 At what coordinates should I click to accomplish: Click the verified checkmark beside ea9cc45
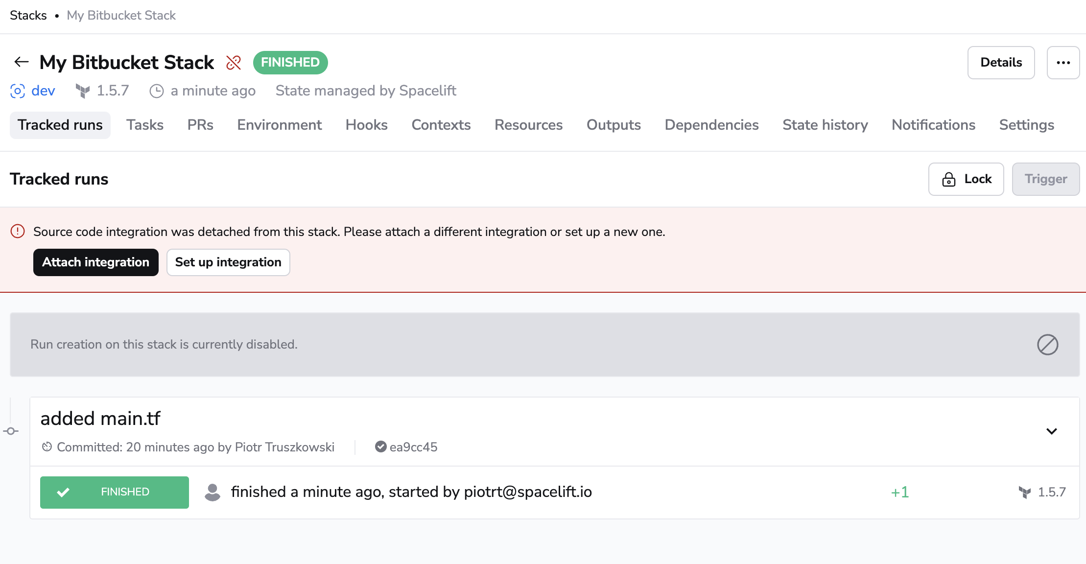(x=380, y=446)
